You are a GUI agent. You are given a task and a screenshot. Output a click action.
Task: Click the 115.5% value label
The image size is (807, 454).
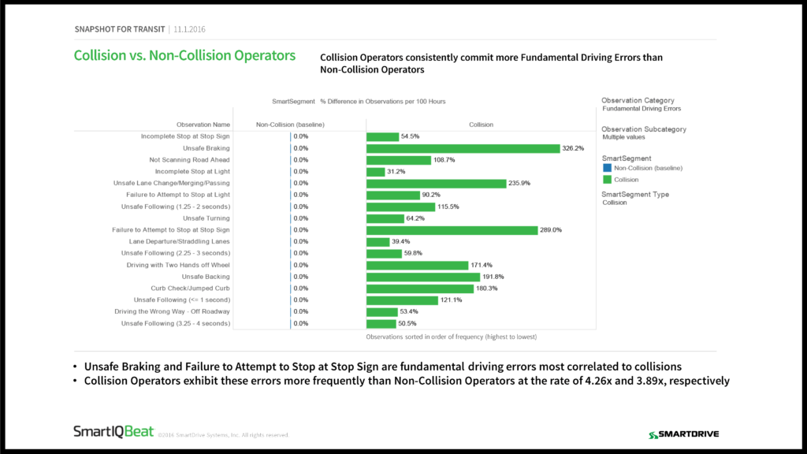[448, 207]
